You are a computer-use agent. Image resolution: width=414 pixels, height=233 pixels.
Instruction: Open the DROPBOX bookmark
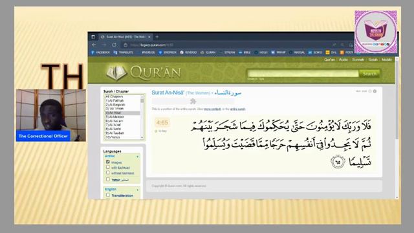(168, 52)
